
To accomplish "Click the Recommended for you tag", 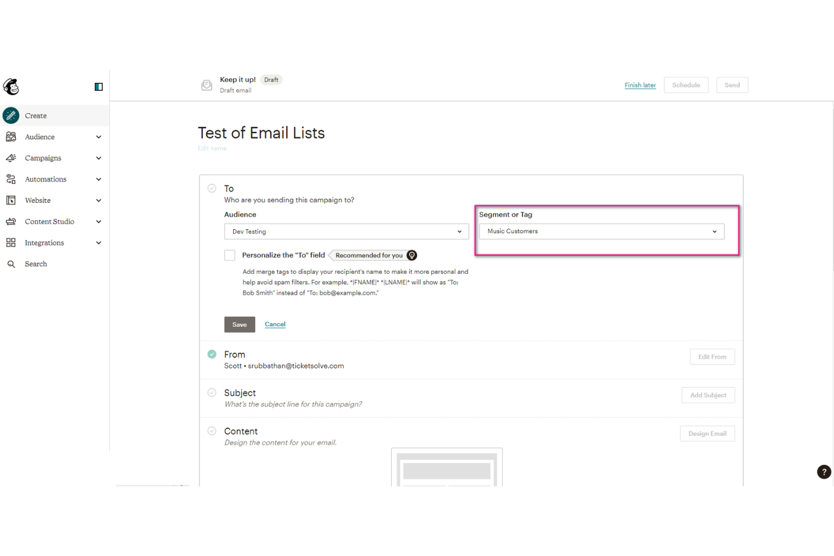I will click(369, 255).
